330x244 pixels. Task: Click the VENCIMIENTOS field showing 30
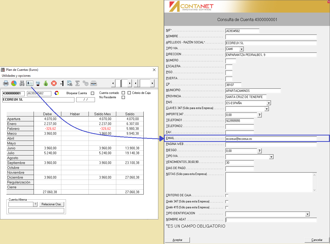pos(239,163)
